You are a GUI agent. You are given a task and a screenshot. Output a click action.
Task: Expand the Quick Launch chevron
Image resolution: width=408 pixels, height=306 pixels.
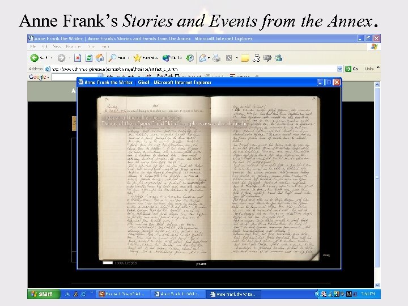(91, 292)
